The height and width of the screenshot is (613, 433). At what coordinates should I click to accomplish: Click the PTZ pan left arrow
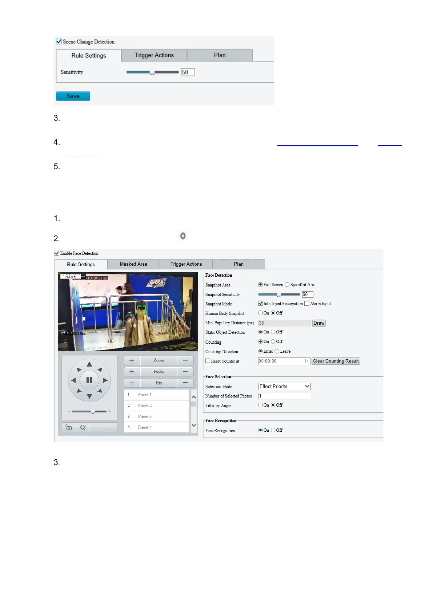(73, 380)
